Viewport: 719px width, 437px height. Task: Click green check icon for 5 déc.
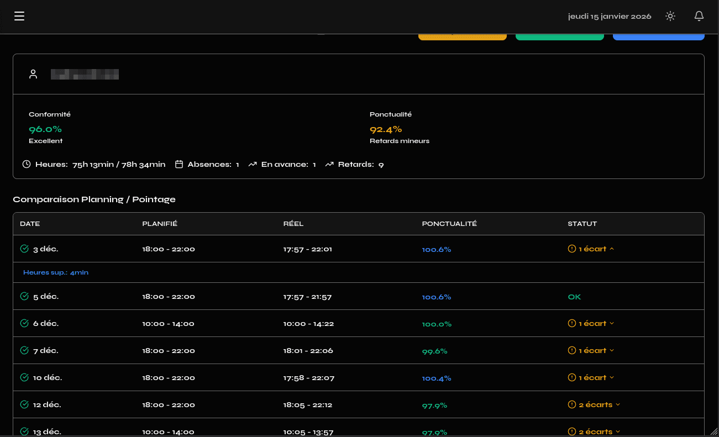point(24,296)
